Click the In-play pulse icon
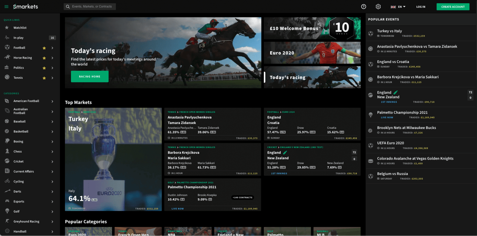477x236 pixels. point(7,37)
